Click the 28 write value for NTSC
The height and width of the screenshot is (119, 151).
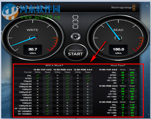tap(122, 91)
